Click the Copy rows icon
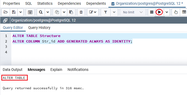Viewport: 187px width, 95px height. click(57, 12)
